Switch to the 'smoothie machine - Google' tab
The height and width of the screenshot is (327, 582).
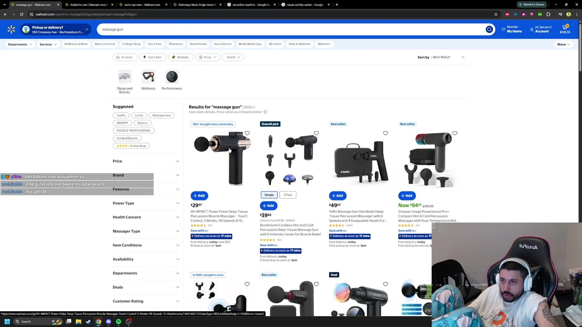(x=251, y=5)
